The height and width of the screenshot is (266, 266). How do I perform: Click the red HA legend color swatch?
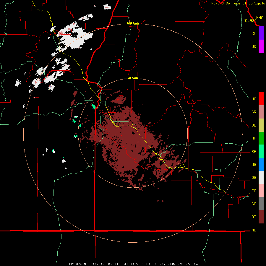pyautogui.click(x=261, y=99)
